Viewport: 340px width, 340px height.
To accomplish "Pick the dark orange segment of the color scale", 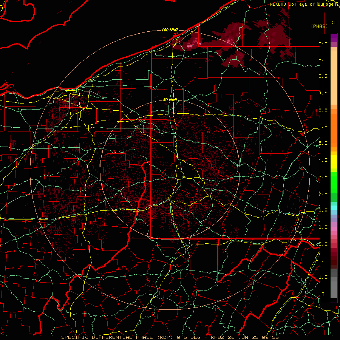I will pos(334,130).
